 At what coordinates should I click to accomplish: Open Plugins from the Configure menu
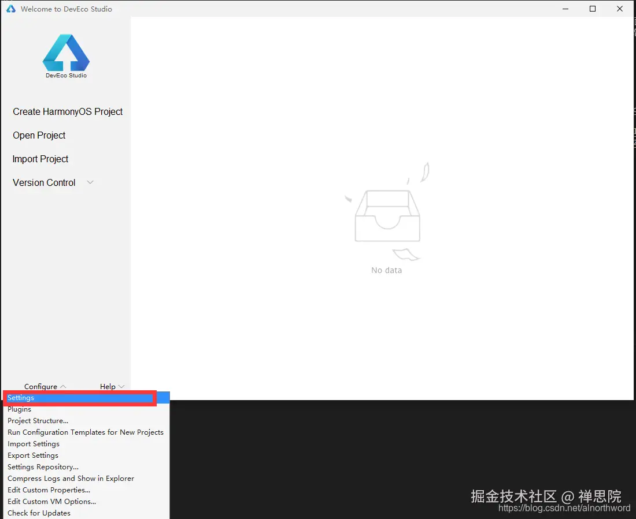[x=19, y=409]
